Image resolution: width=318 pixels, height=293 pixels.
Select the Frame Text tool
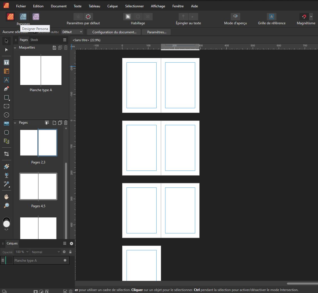(x=7, y=62)
